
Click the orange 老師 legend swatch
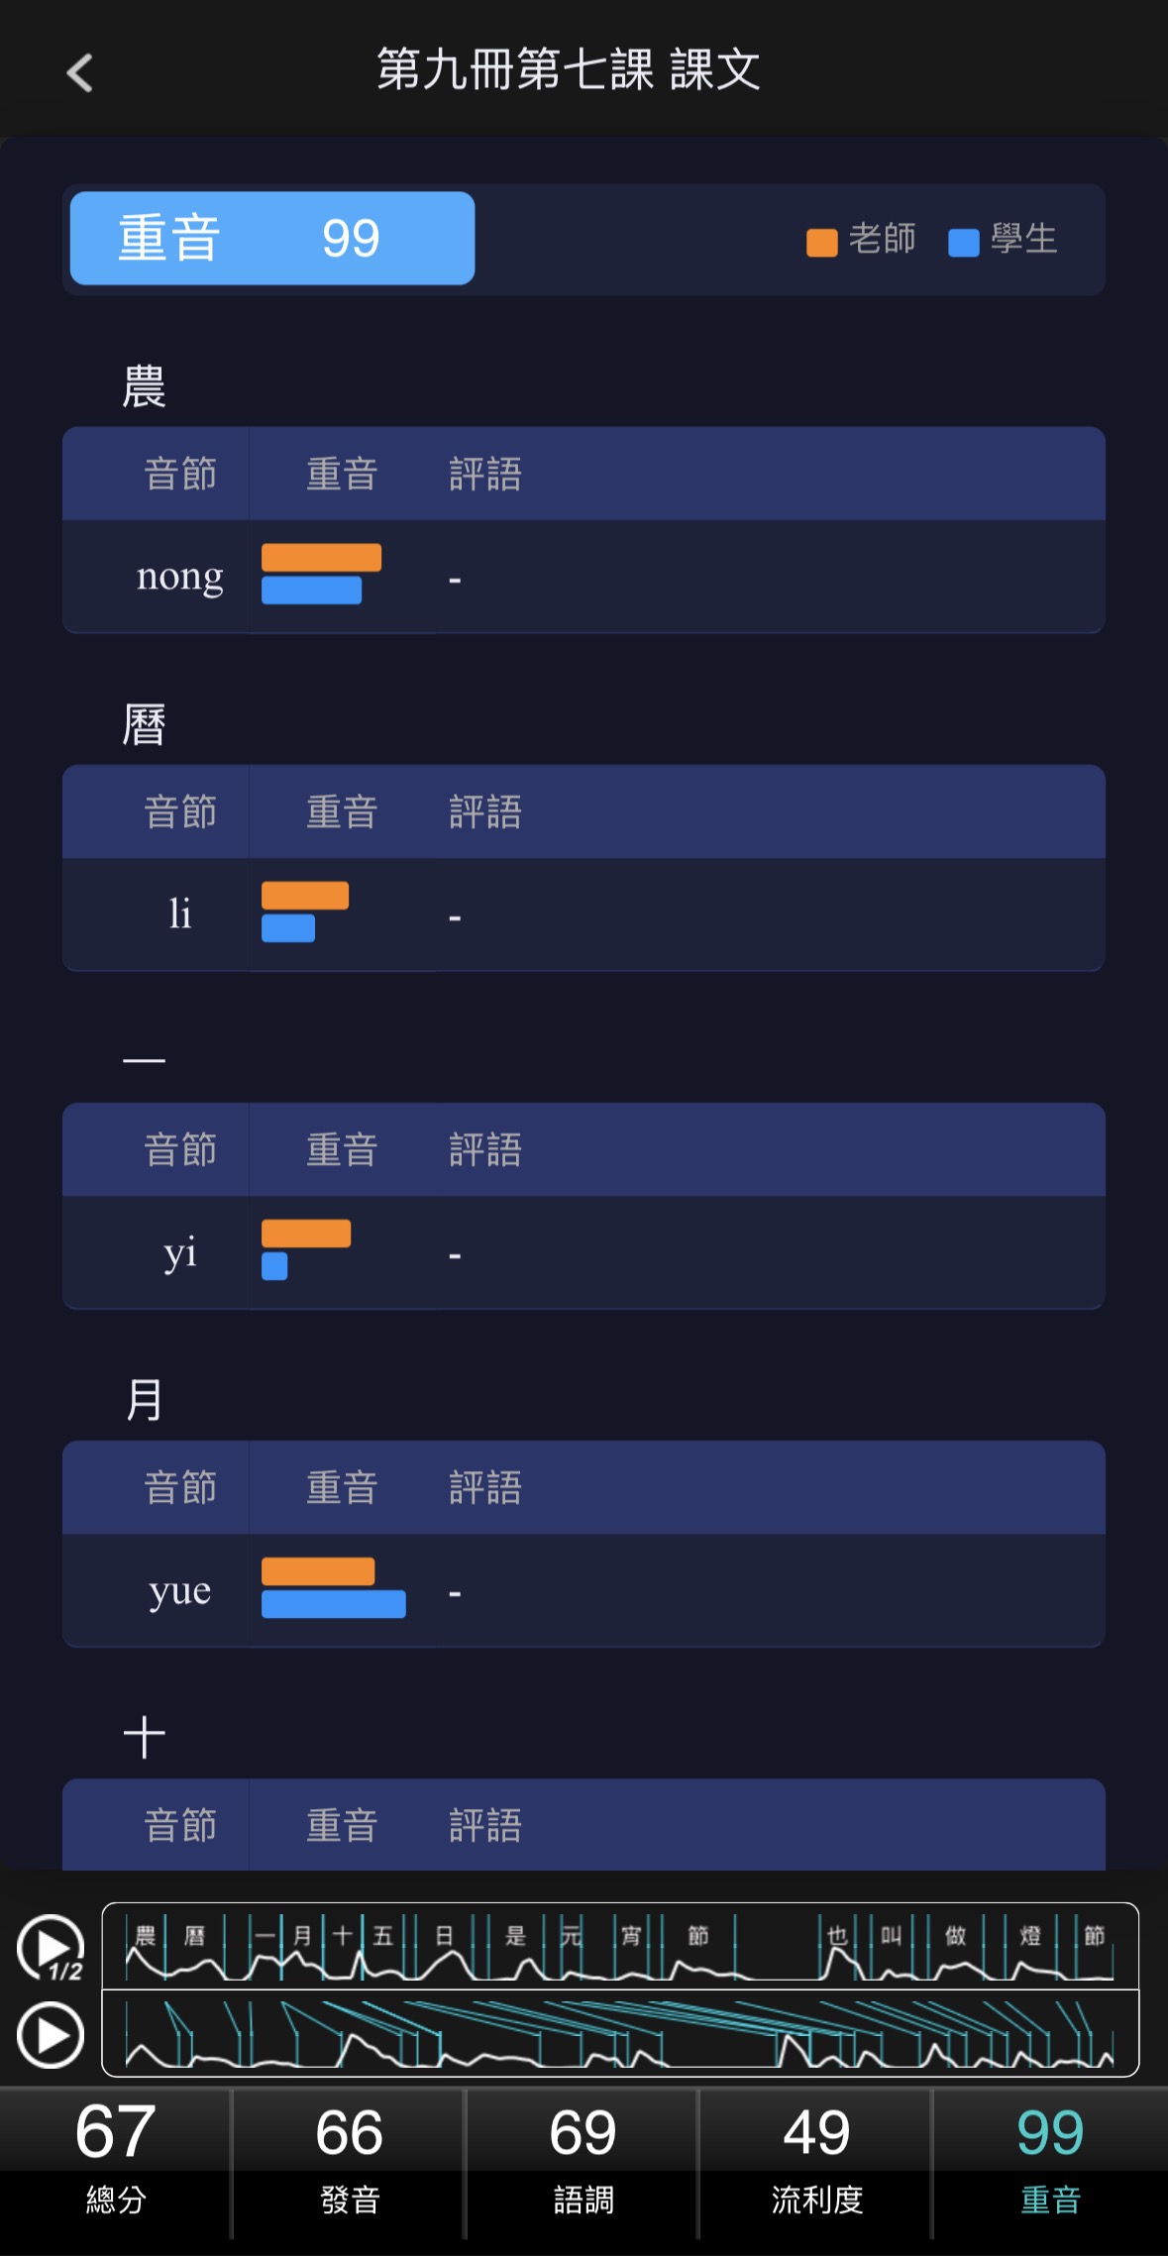822,243
